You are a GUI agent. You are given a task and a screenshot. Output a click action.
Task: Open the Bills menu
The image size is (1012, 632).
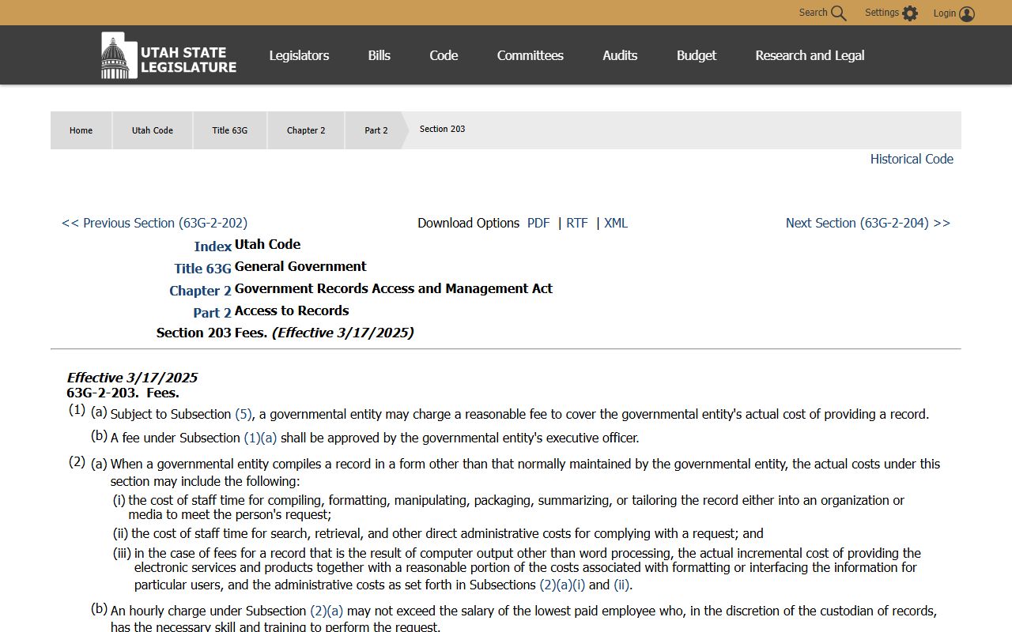point(379,55)
